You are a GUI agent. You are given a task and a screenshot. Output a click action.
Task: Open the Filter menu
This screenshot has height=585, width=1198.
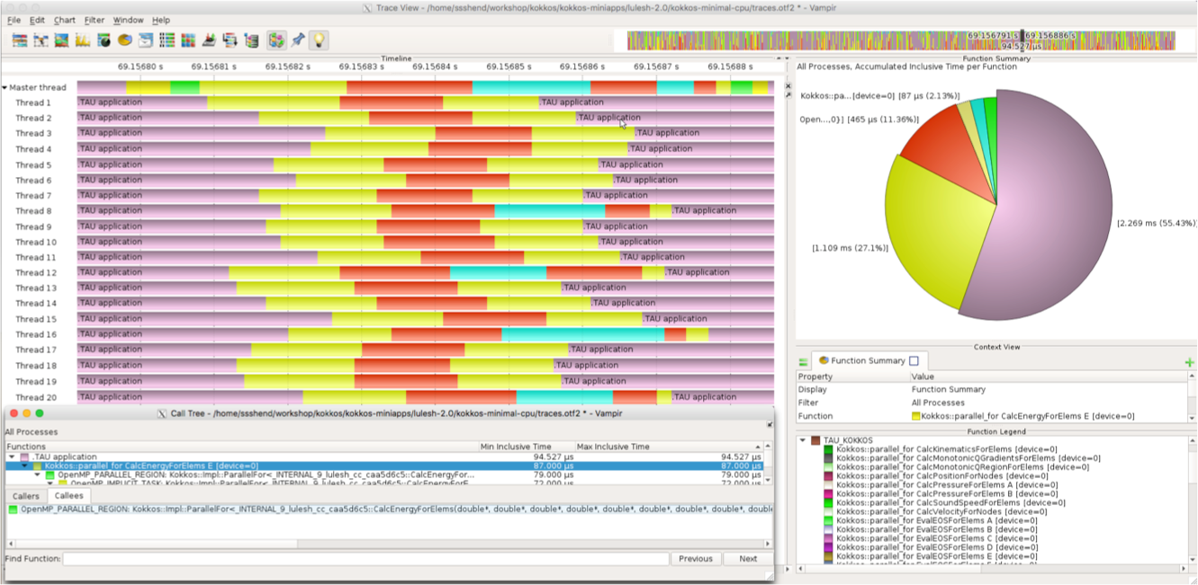[x=94, y=20]
